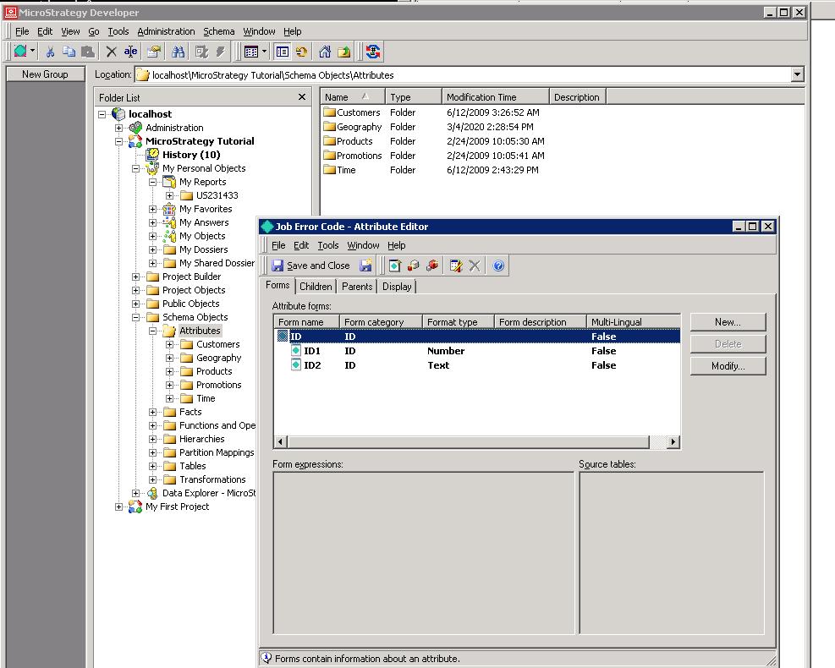Click the Delete X icon in Developer toolbar
This screenshot has width=835, height=668.
[112, 52]
